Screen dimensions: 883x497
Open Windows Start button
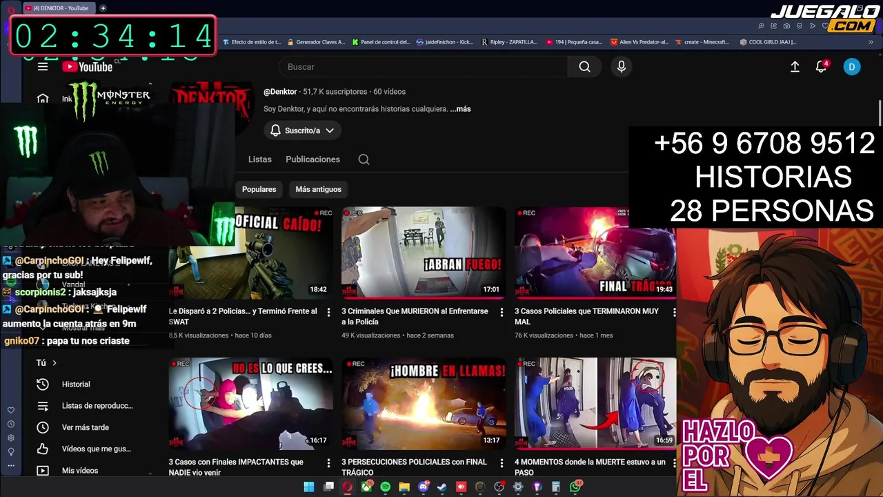click(309, 487)
